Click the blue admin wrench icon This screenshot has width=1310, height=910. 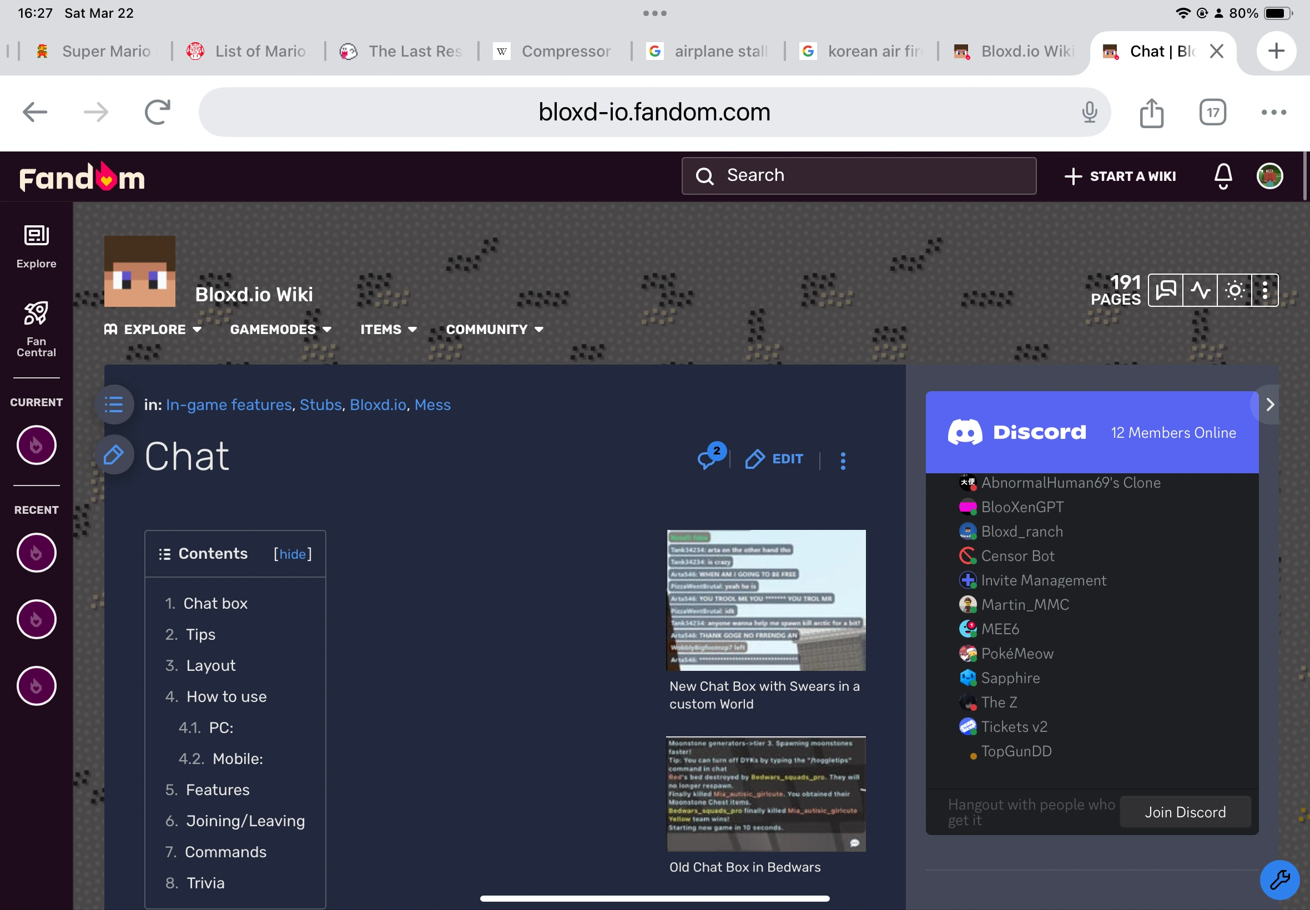tap(1279, 879)
